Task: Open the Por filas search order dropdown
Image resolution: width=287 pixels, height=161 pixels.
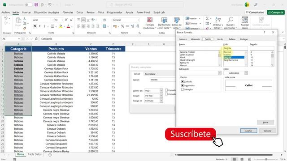Action: [161, 96]
